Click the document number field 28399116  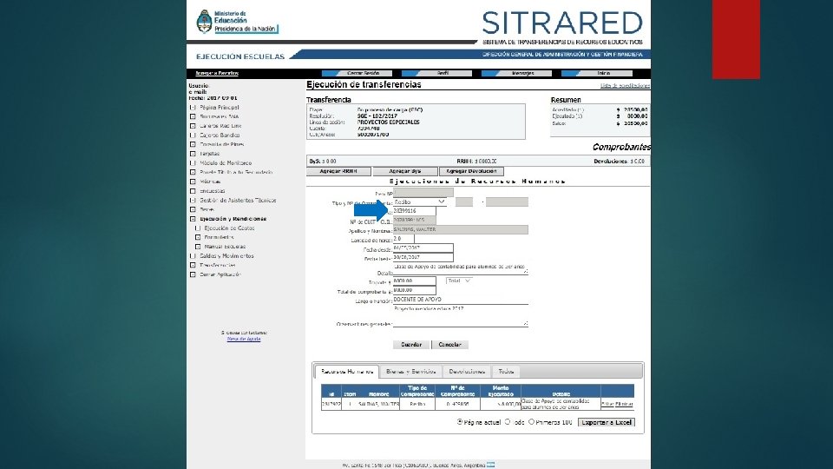pyautogui.click(x=415, y=211)
